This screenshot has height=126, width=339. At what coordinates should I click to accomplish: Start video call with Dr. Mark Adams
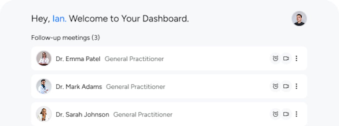(286, 86)
